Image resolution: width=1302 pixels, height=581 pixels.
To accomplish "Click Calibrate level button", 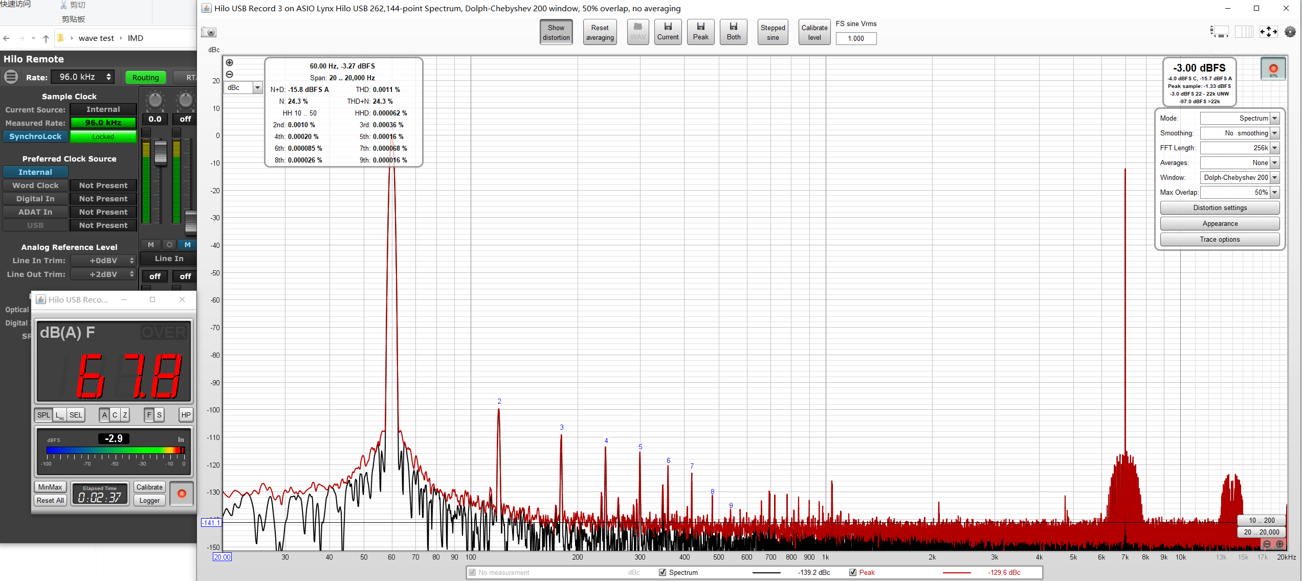I will pos(814,32).
